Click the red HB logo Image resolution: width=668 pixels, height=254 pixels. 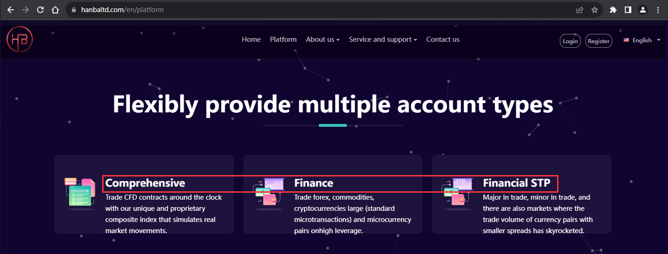click(19, 39)
